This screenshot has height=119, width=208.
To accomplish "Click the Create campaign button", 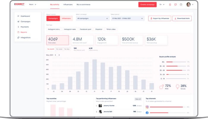I will [x=147, y=4].
